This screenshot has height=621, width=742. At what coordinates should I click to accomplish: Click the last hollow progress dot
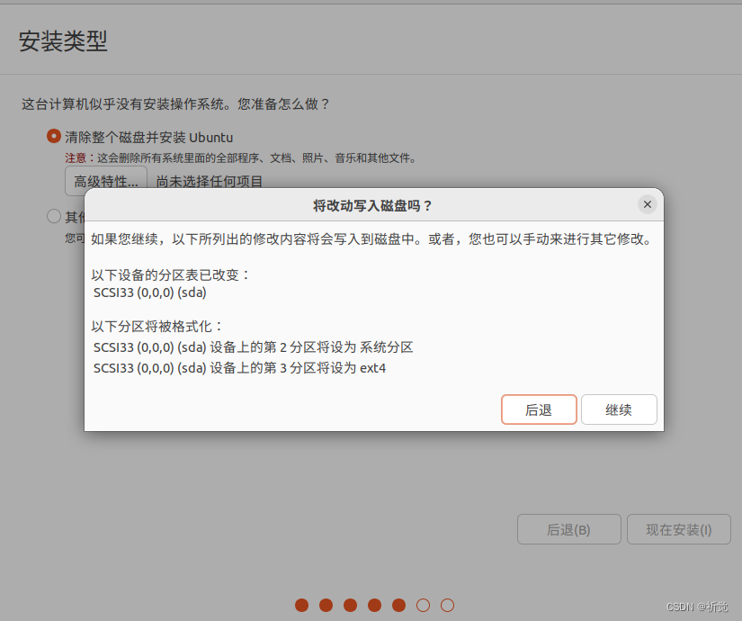click(x=447, y=606)
